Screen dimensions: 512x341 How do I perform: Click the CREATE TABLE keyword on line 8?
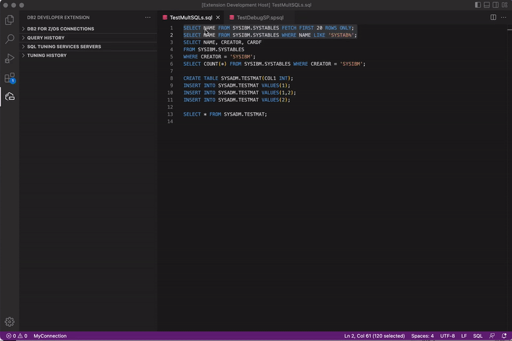[200, 78]
